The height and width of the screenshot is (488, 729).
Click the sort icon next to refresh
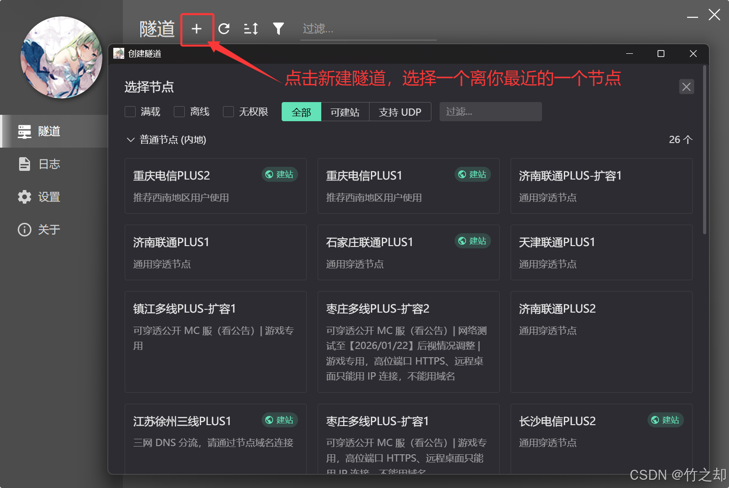coord(250,28)
